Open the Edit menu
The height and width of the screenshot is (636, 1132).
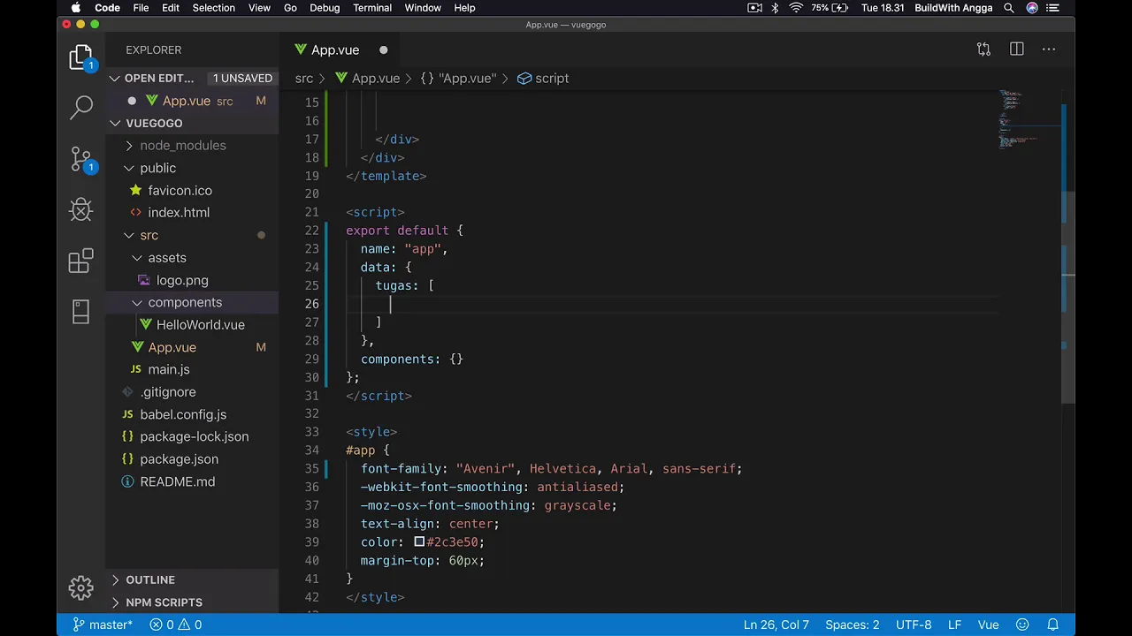pyautogui.click(x=171, y=8)
